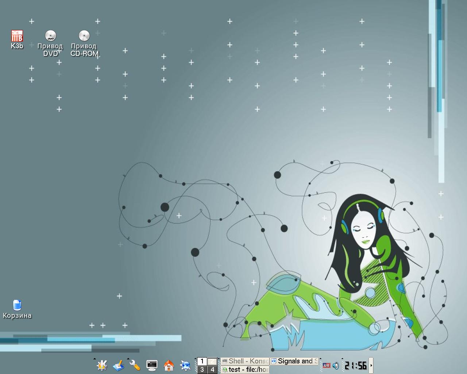The image size is (467, 374).
Task: Switch to virtual desktop 2
Action: [212, 361]
